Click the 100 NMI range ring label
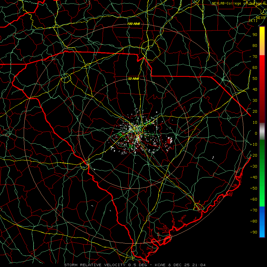 tap(133, 24)
